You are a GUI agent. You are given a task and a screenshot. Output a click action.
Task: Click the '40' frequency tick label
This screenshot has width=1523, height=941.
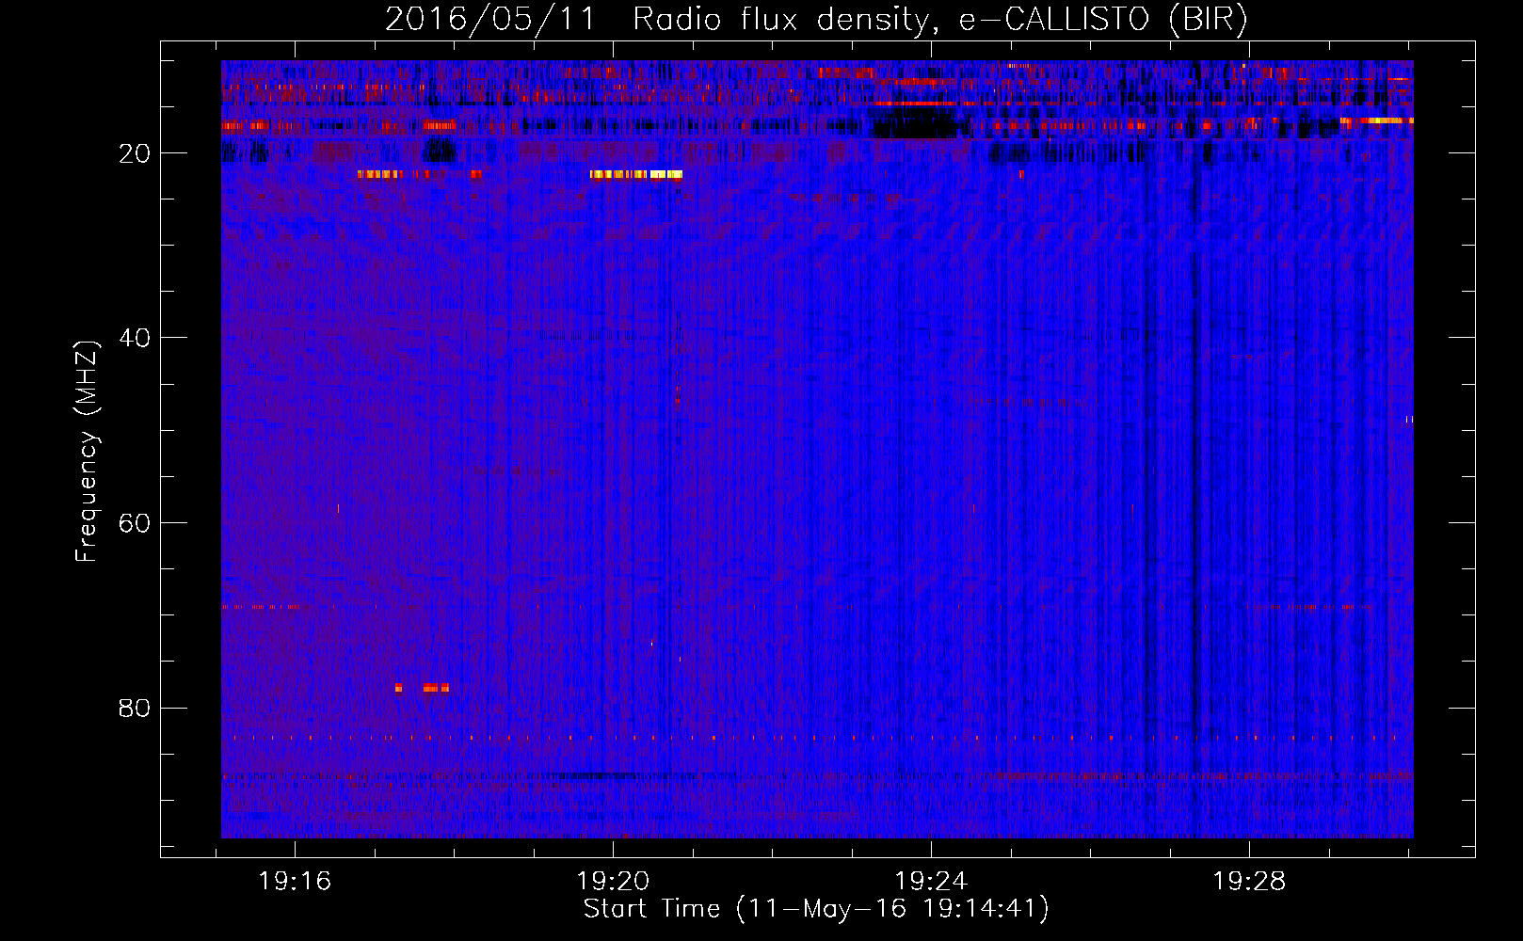tap(135, 338)
